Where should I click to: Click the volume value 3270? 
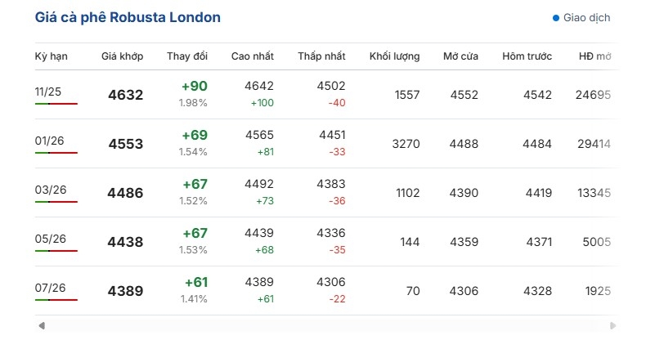406,144
